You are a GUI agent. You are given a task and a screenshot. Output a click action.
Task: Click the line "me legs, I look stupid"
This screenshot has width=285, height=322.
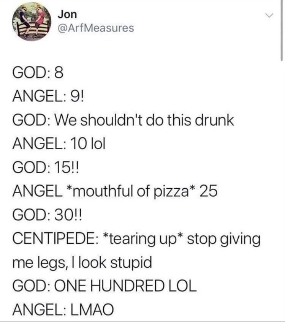click(x=82, y=263)
